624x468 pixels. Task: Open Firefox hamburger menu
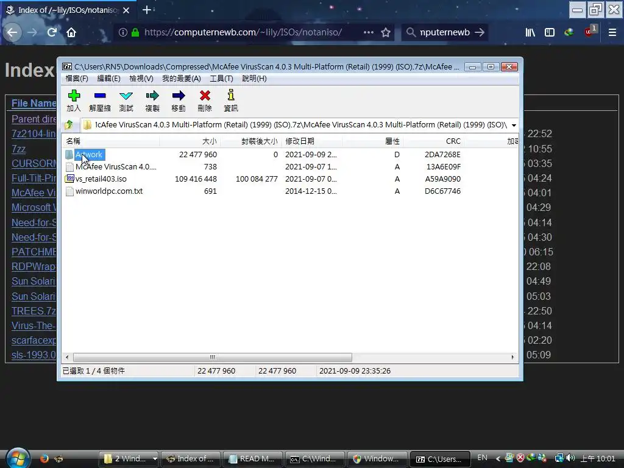pyautogui.click(x=612, y=32)
